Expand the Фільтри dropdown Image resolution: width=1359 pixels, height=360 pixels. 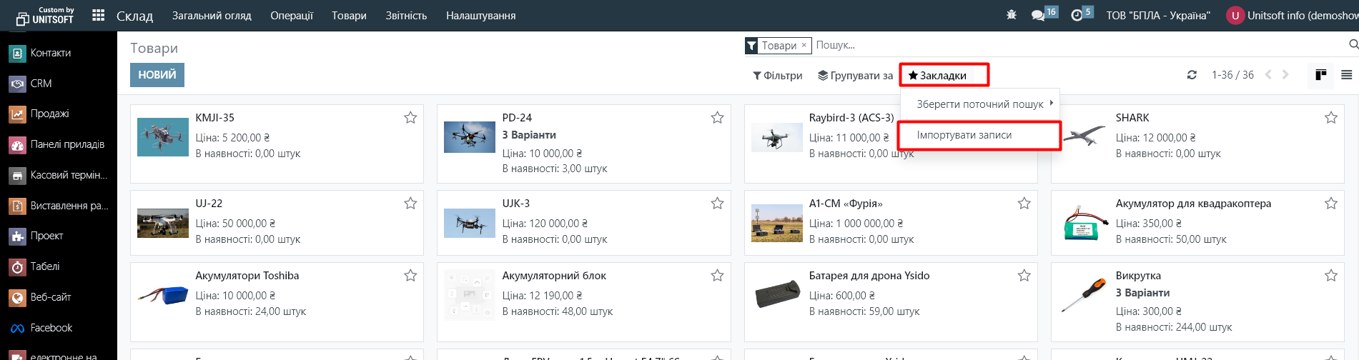(x=777, y=76)
